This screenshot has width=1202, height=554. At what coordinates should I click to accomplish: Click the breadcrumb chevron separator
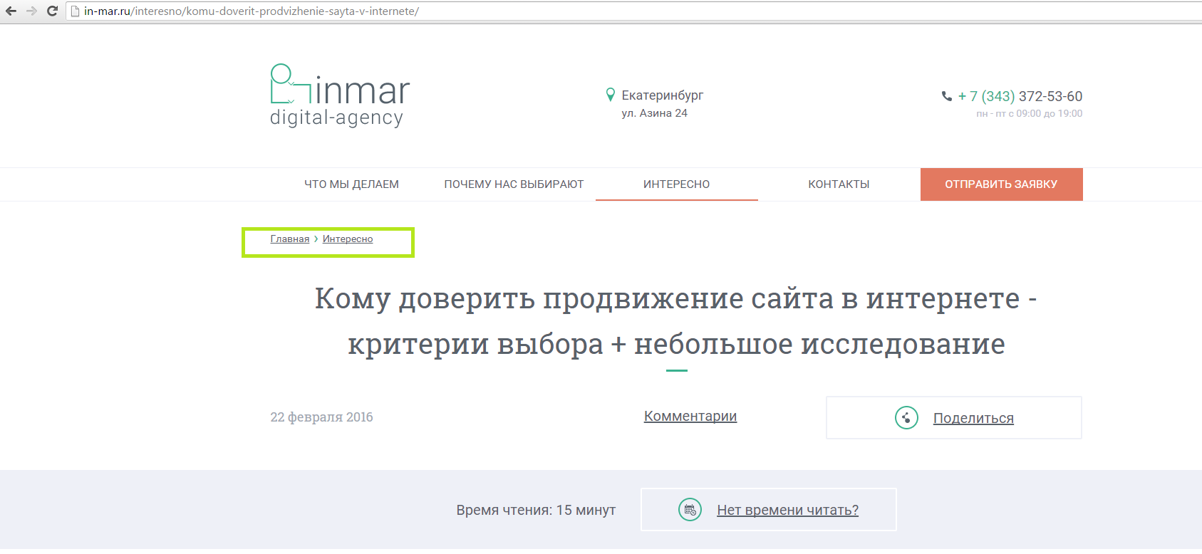[316, 239]
